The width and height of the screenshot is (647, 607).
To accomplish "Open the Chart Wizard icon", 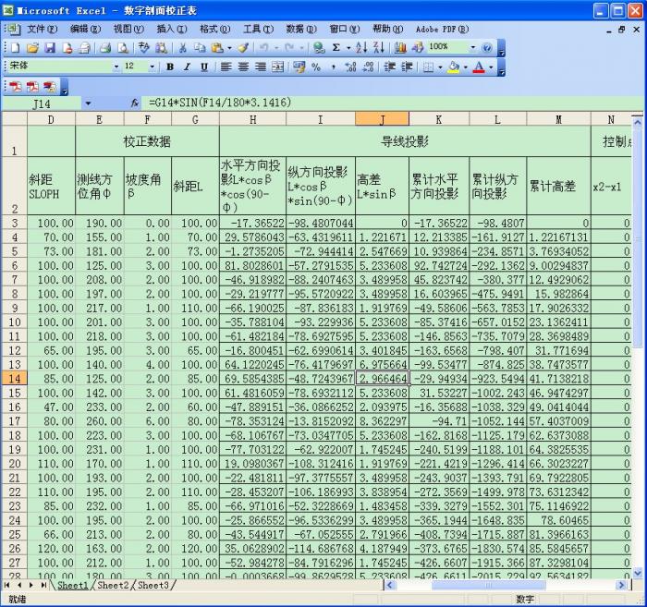I will (x=400, y=47).
